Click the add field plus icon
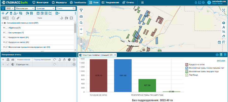The image size is (228, 102). [x=3, y=13]
